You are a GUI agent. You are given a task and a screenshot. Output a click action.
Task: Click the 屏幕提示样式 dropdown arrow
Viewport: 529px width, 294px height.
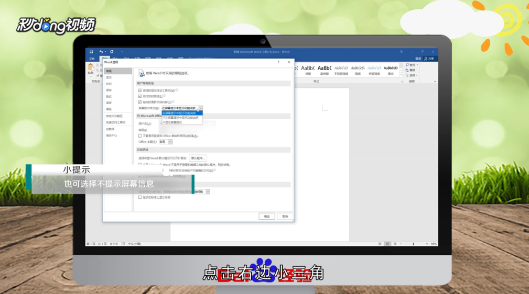pos(200,108)
